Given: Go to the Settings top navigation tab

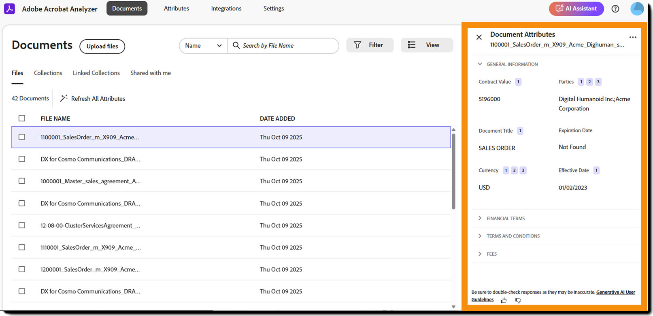Looking at the screenshot, I should [274, 8].
